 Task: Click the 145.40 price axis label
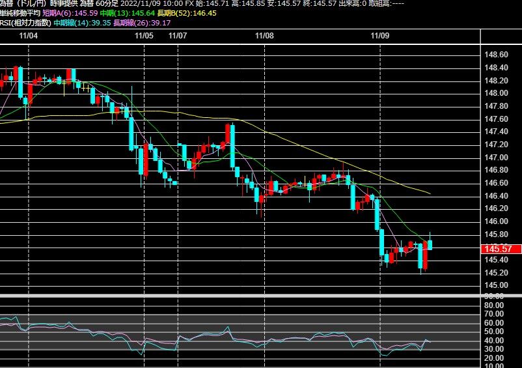[496, 260]
